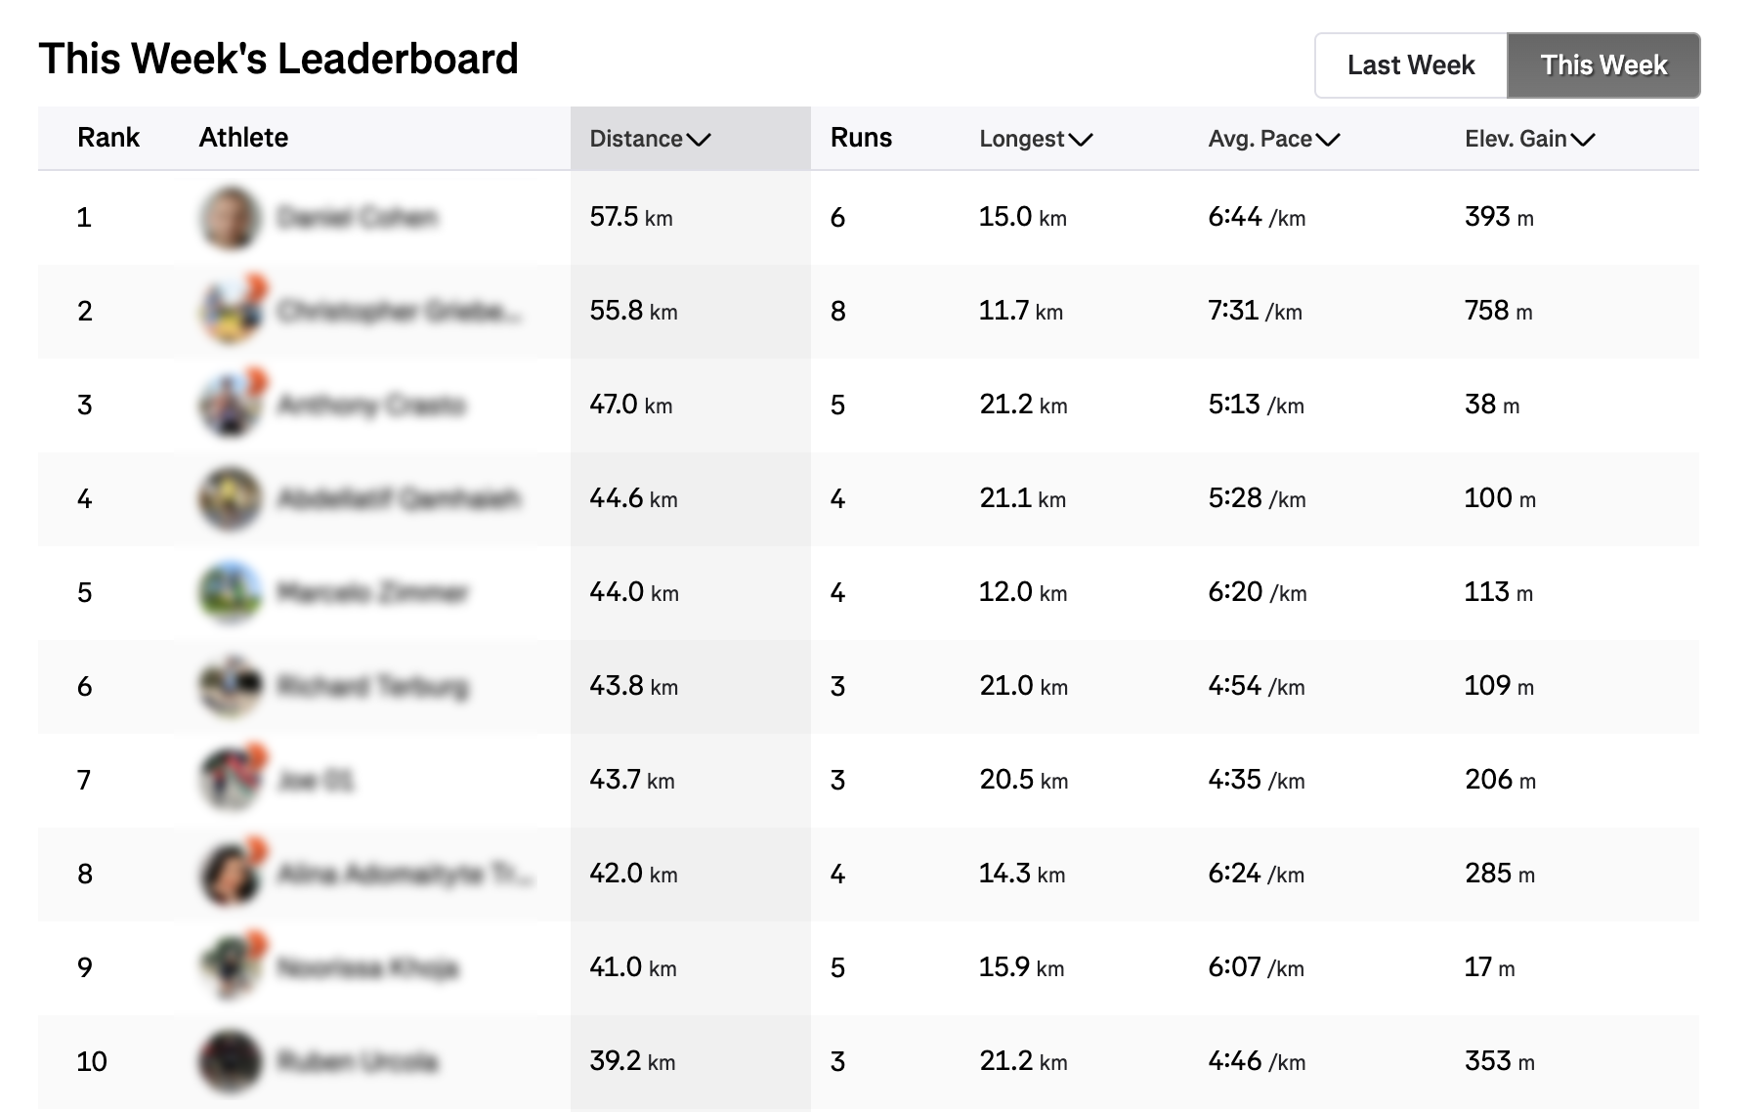Click the Runs column header
The height and width of the screenshot is (1112, 1751).
[x=862, y=138]
